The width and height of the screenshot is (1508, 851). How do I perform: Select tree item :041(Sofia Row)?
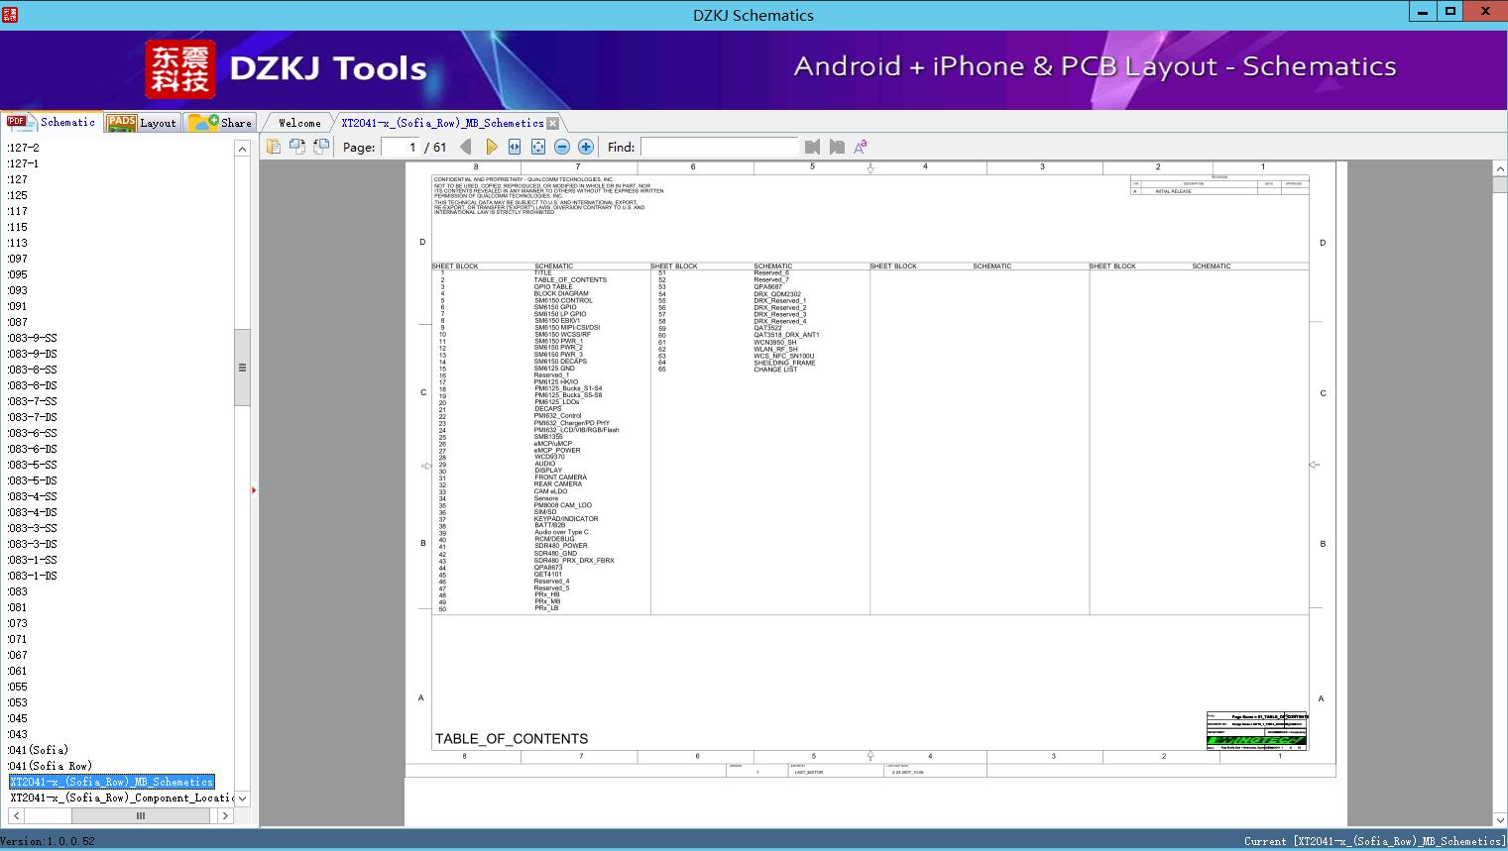(51, 766)
